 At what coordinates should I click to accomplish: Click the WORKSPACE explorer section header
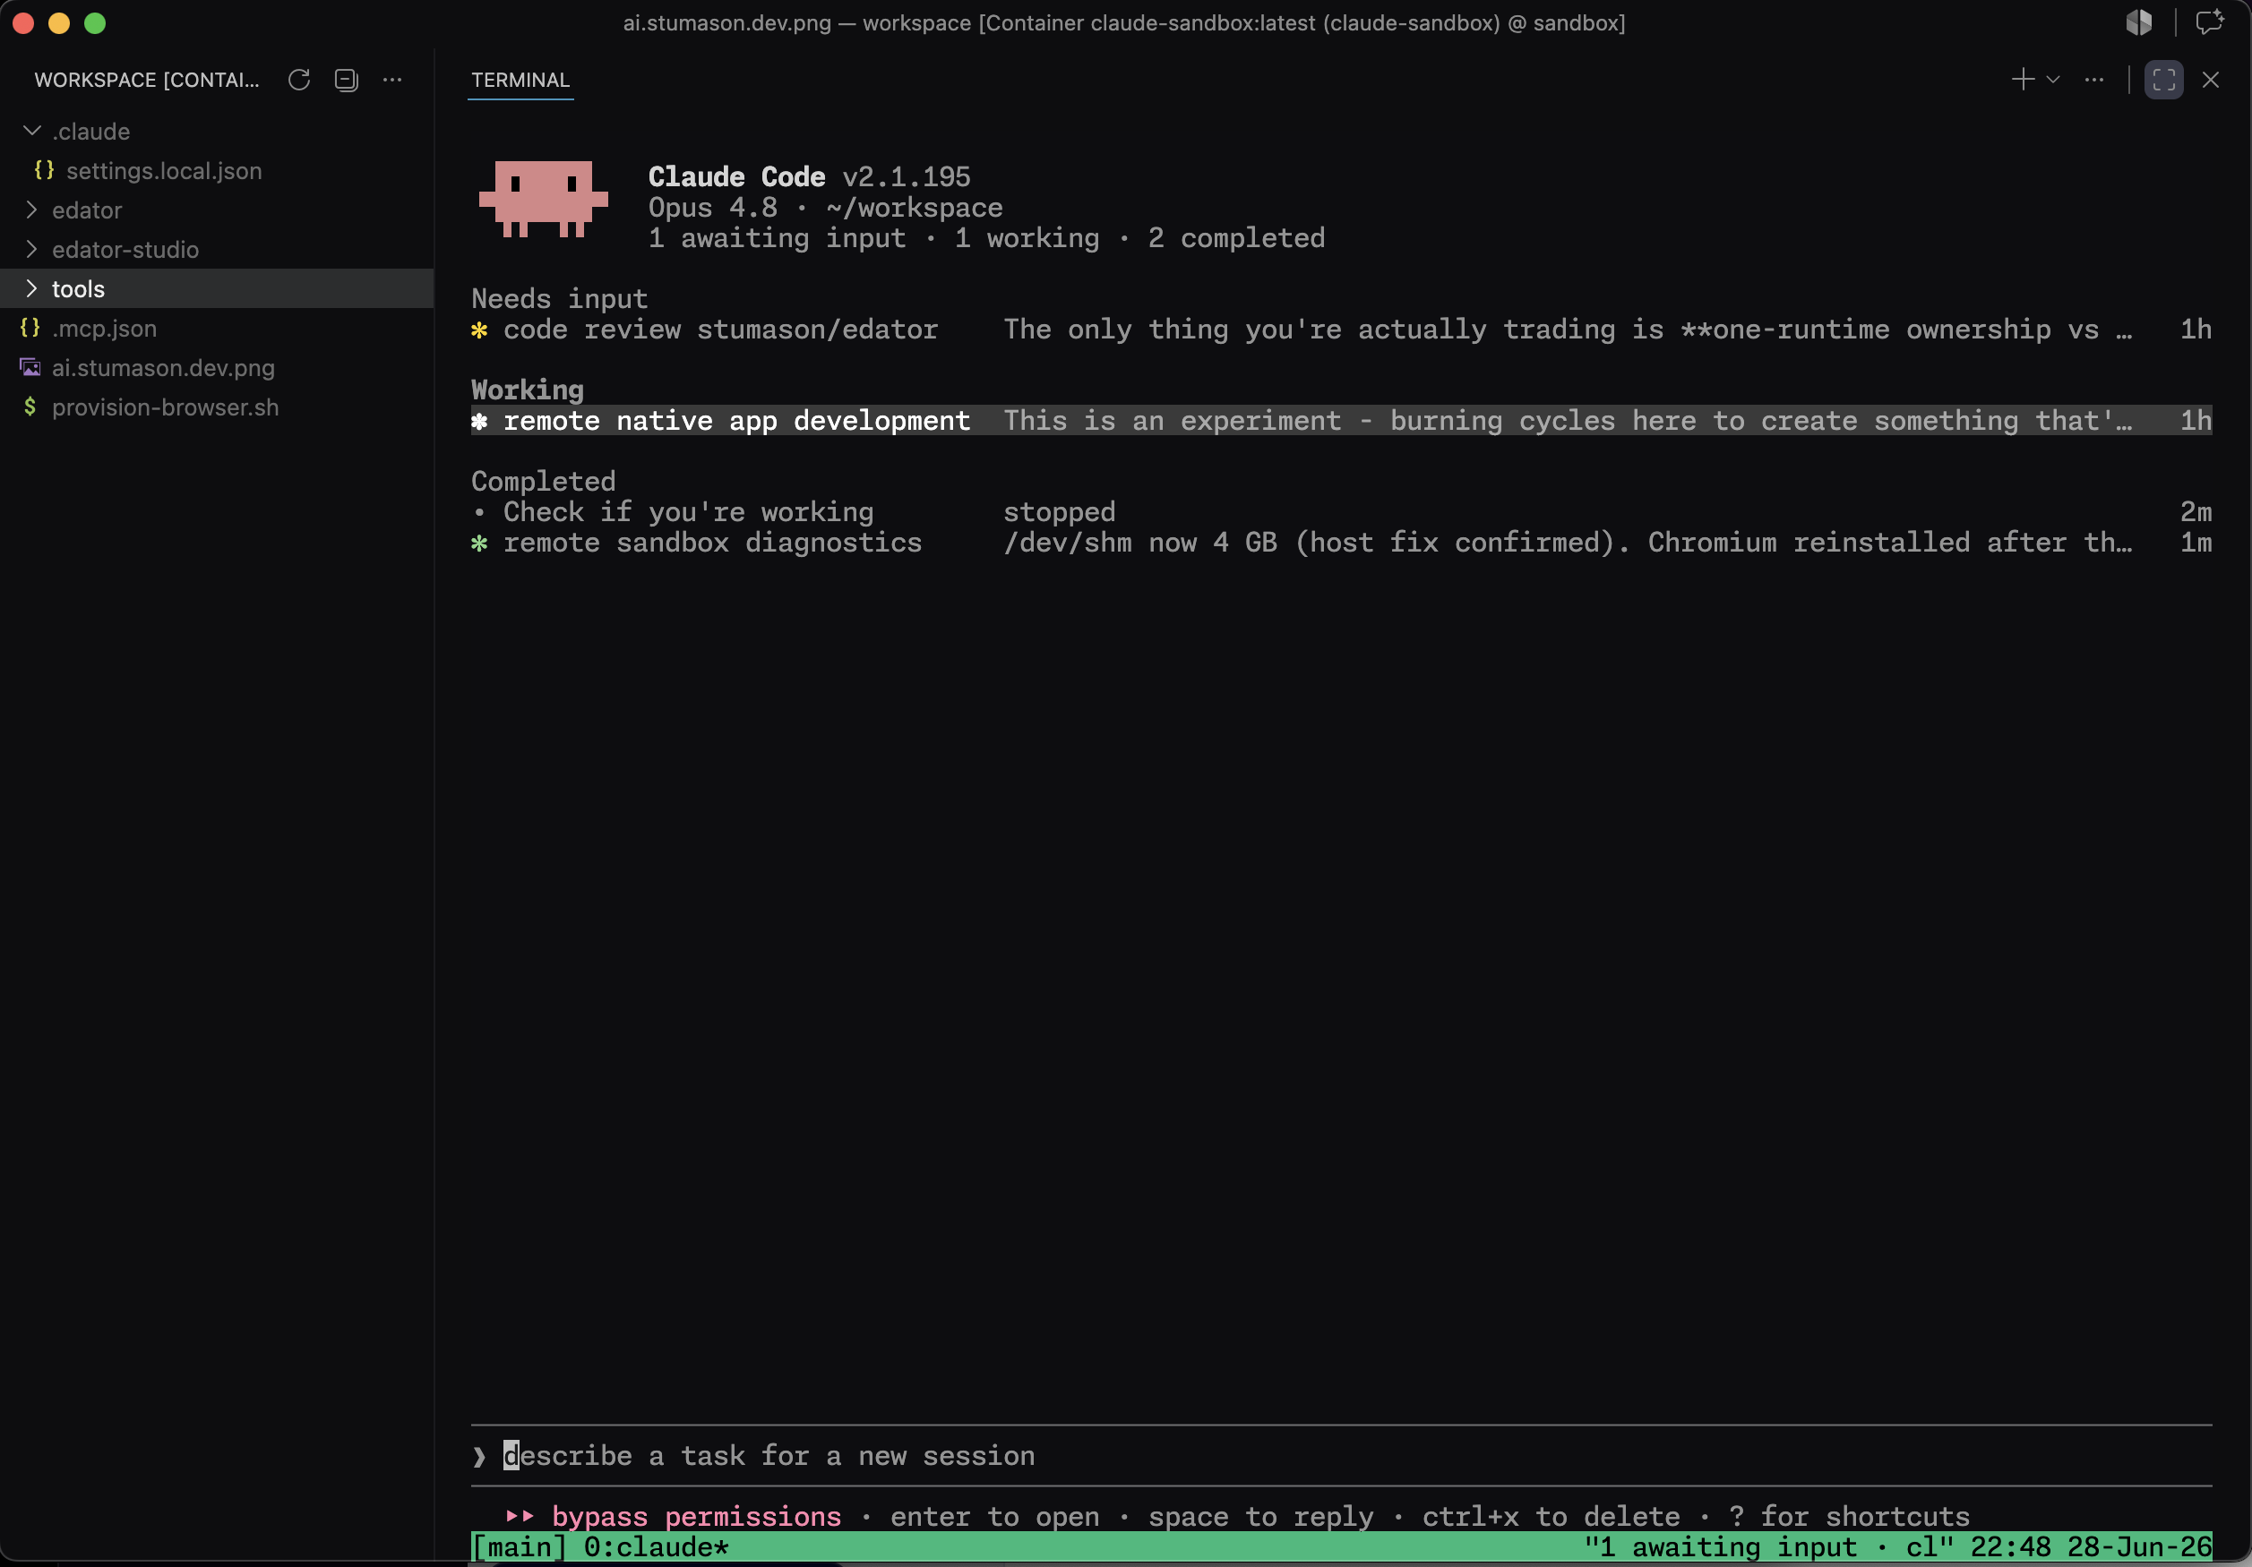147,81
